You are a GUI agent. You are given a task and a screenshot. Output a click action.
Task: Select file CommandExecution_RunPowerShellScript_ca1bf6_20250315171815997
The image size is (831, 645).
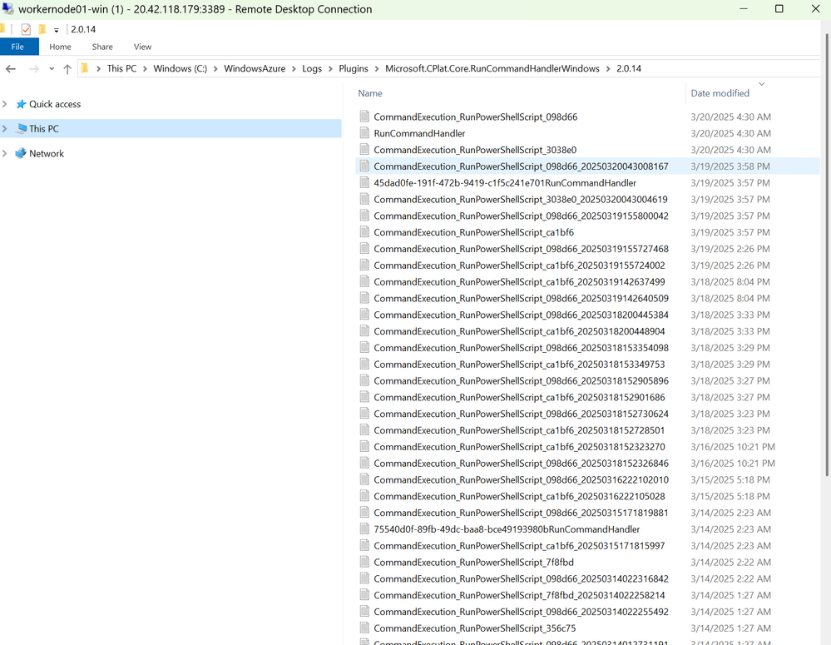pyautogui.click(x=519, y=545)
